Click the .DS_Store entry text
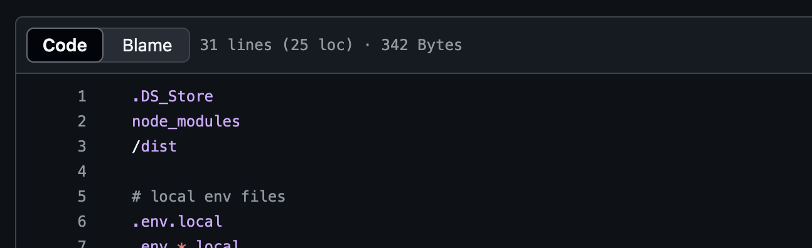 (173, 96)
